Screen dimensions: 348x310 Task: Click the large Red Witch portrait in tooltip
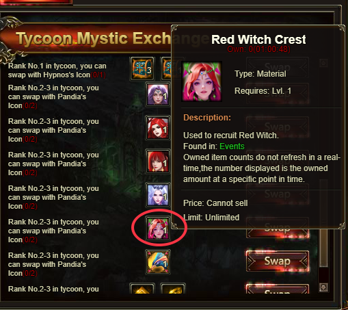click(202, 81)
